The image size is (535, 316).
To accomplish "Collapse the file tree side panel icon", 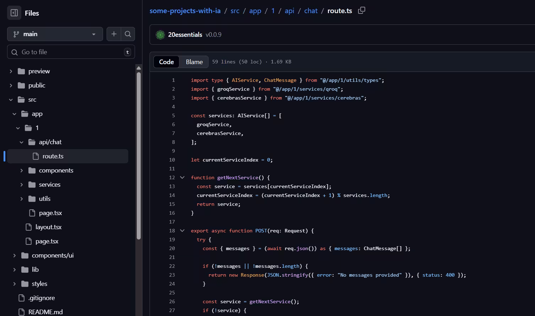I will pyautogui.click(x=14, y=13).
